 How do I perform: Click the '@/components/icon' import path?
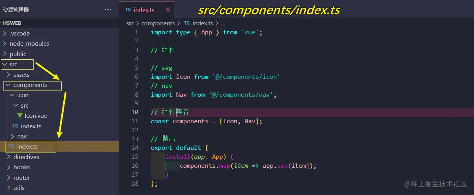tap(246, 77)
